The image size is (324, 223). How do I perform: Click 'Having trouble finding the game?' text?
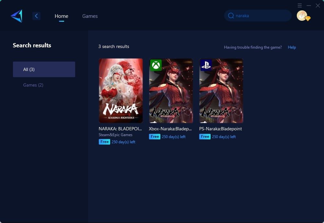click(253, 47)
